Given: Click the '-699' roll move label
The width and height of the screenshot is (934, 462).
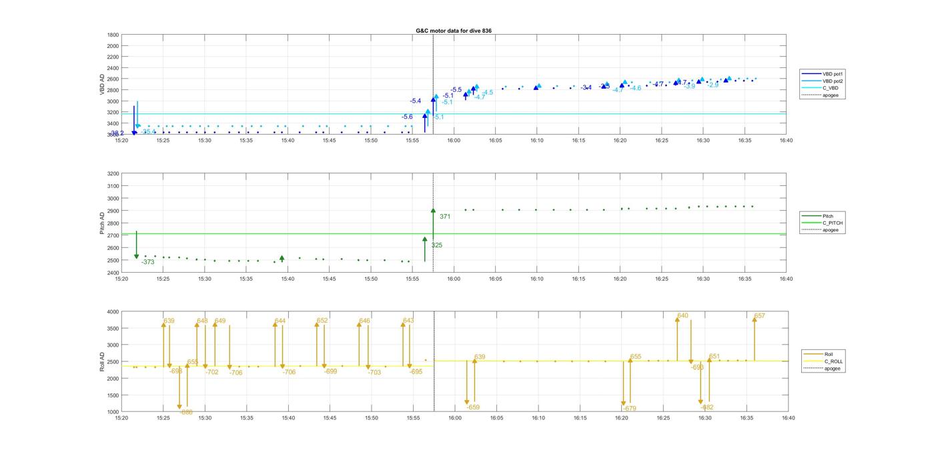Looking at the screenshot, I should tap(330, 371).
